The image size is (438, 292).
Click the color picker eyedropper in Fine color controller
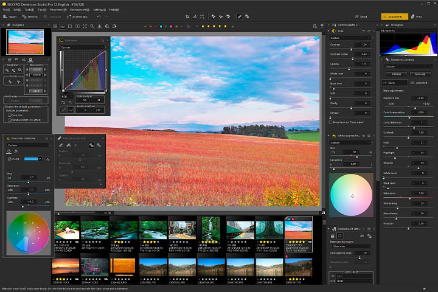(47, 159)
